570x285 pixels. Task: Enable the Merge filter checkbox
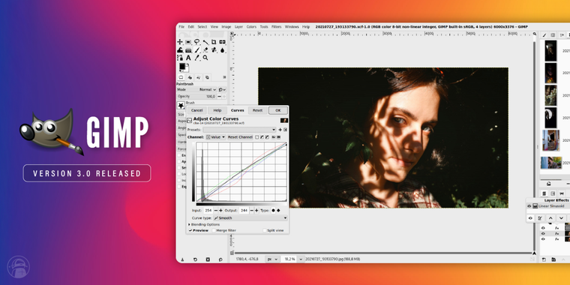224,230
